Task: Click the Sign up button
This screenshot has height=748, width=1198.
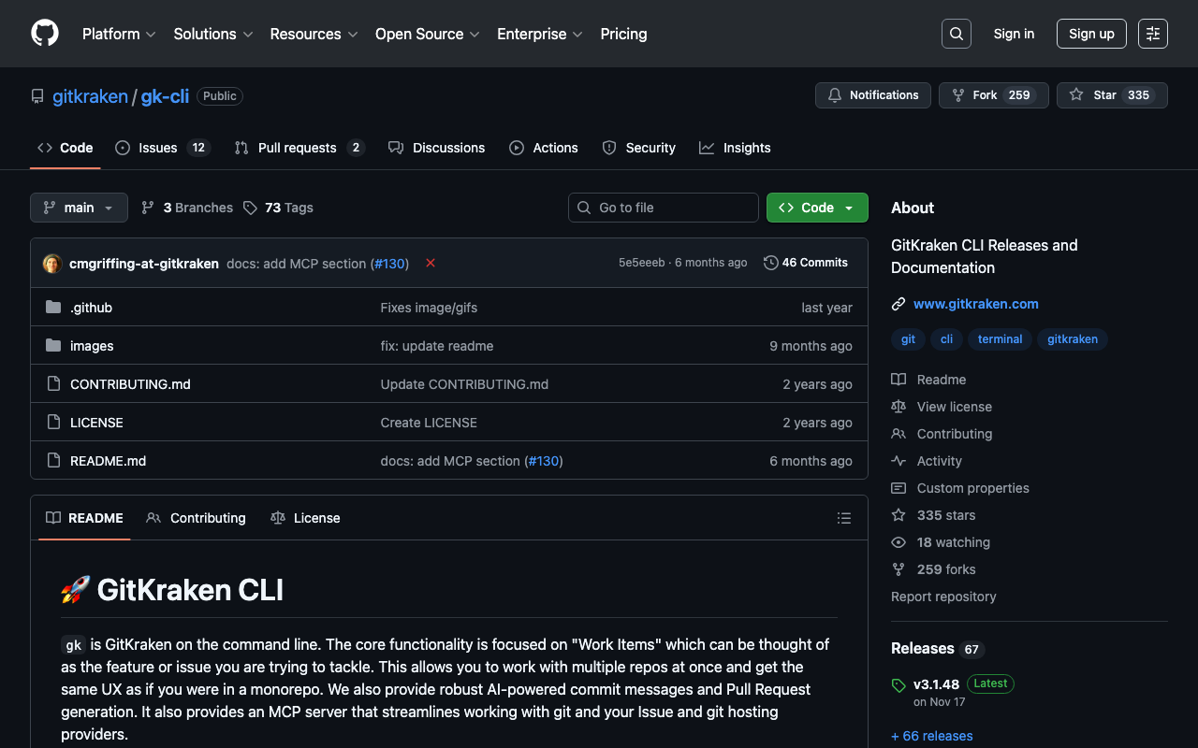Action: tap(1090, 34)
